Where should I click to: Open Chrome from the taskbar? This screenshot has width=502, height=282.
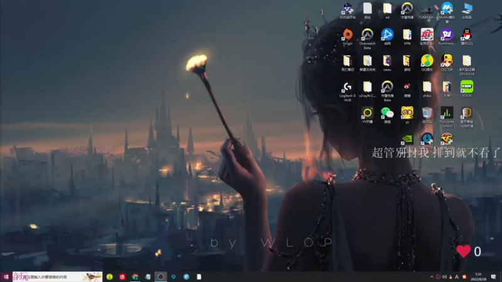[135, 277]
